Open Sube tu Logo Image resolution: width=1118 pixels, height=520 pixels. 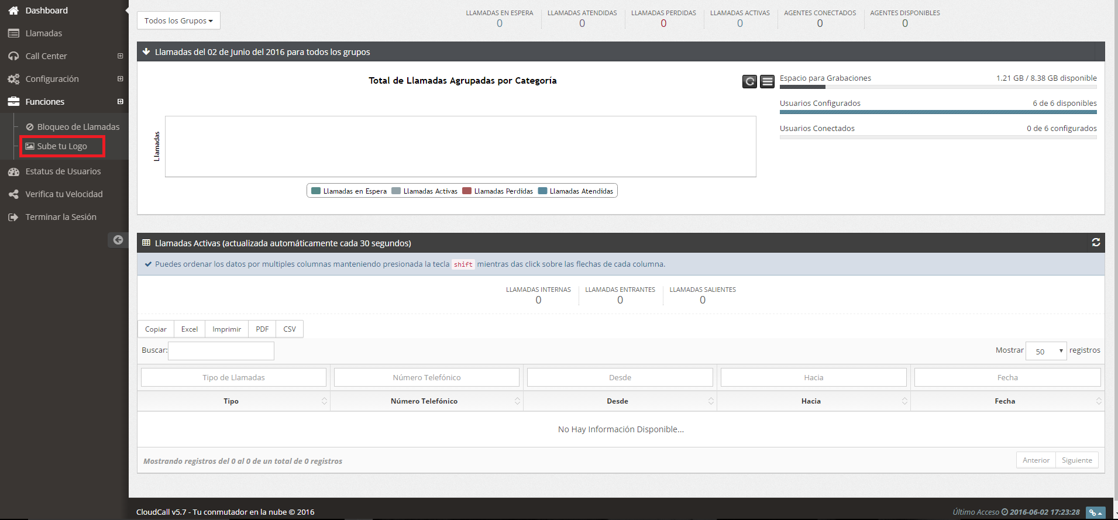click(x=62, y=146)
